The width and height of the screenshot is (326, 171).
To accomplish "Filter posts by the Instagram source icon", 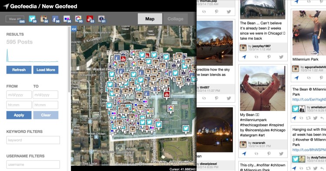I will coord(44,19).
